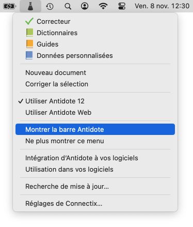Open Control Center toggles icon
193x227 pixels.
tap(122, 6)
